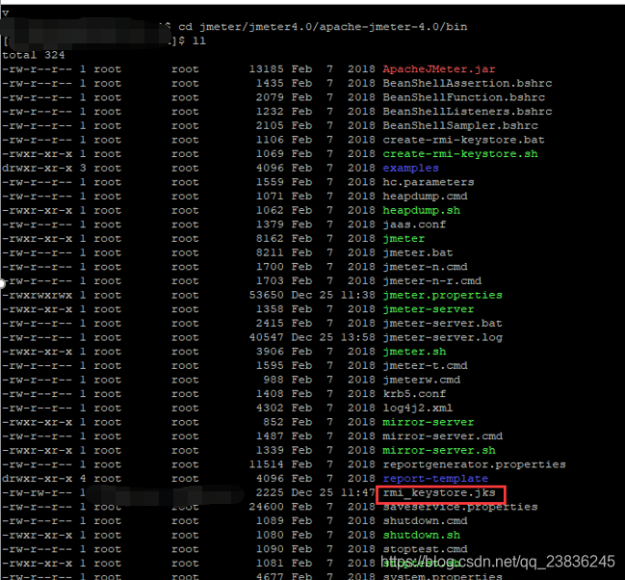Select create-rmi-keystore.sh filename
Viewport: 625px width, 580px height.
point(460,154)
